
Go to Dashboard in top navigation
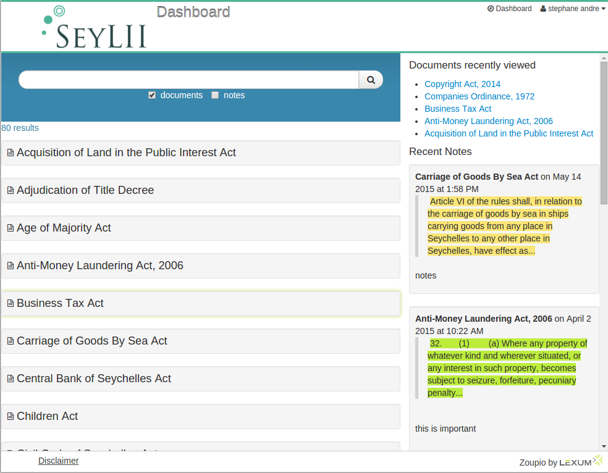coord(509,9)
